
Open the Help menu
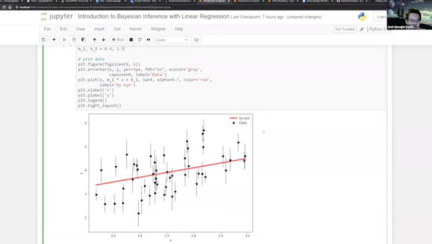[x=179, y=29]
